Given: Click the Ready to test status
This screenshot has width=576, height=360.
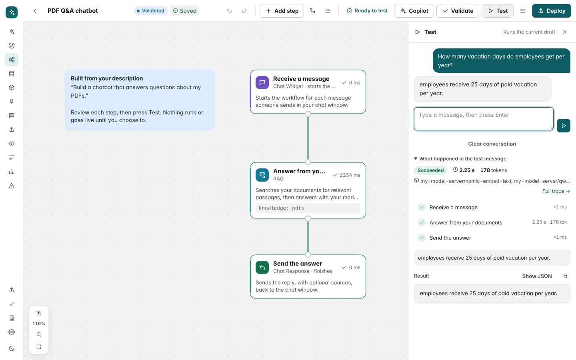Looking at the screenshot, I should pyautogui.click(x=367, y=11).
